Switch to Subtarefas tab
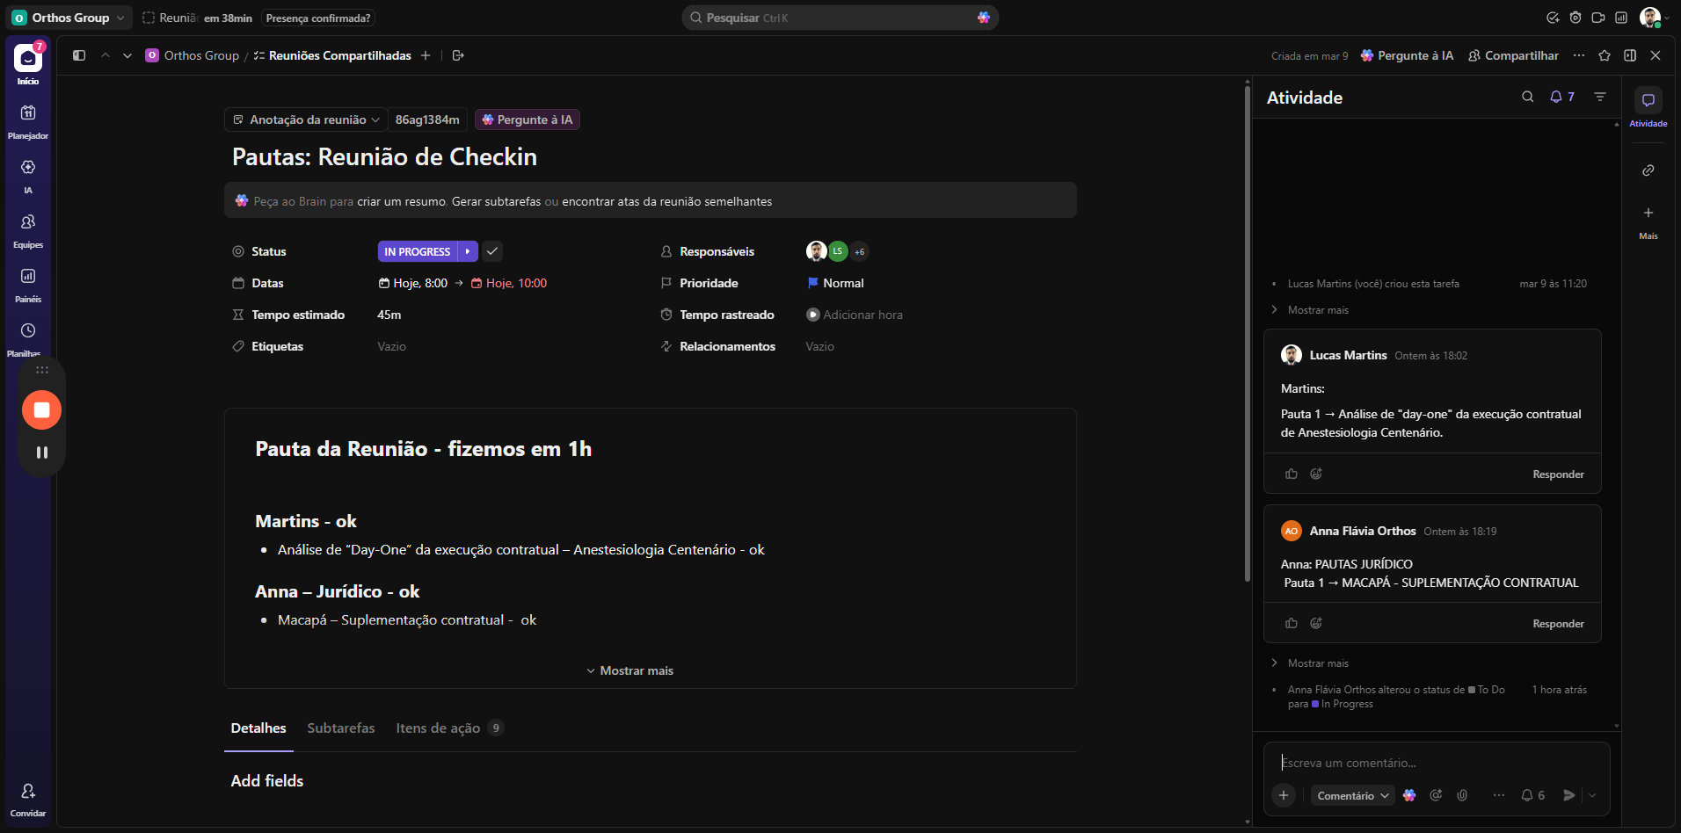1681x833 pixels. point(340,728)
